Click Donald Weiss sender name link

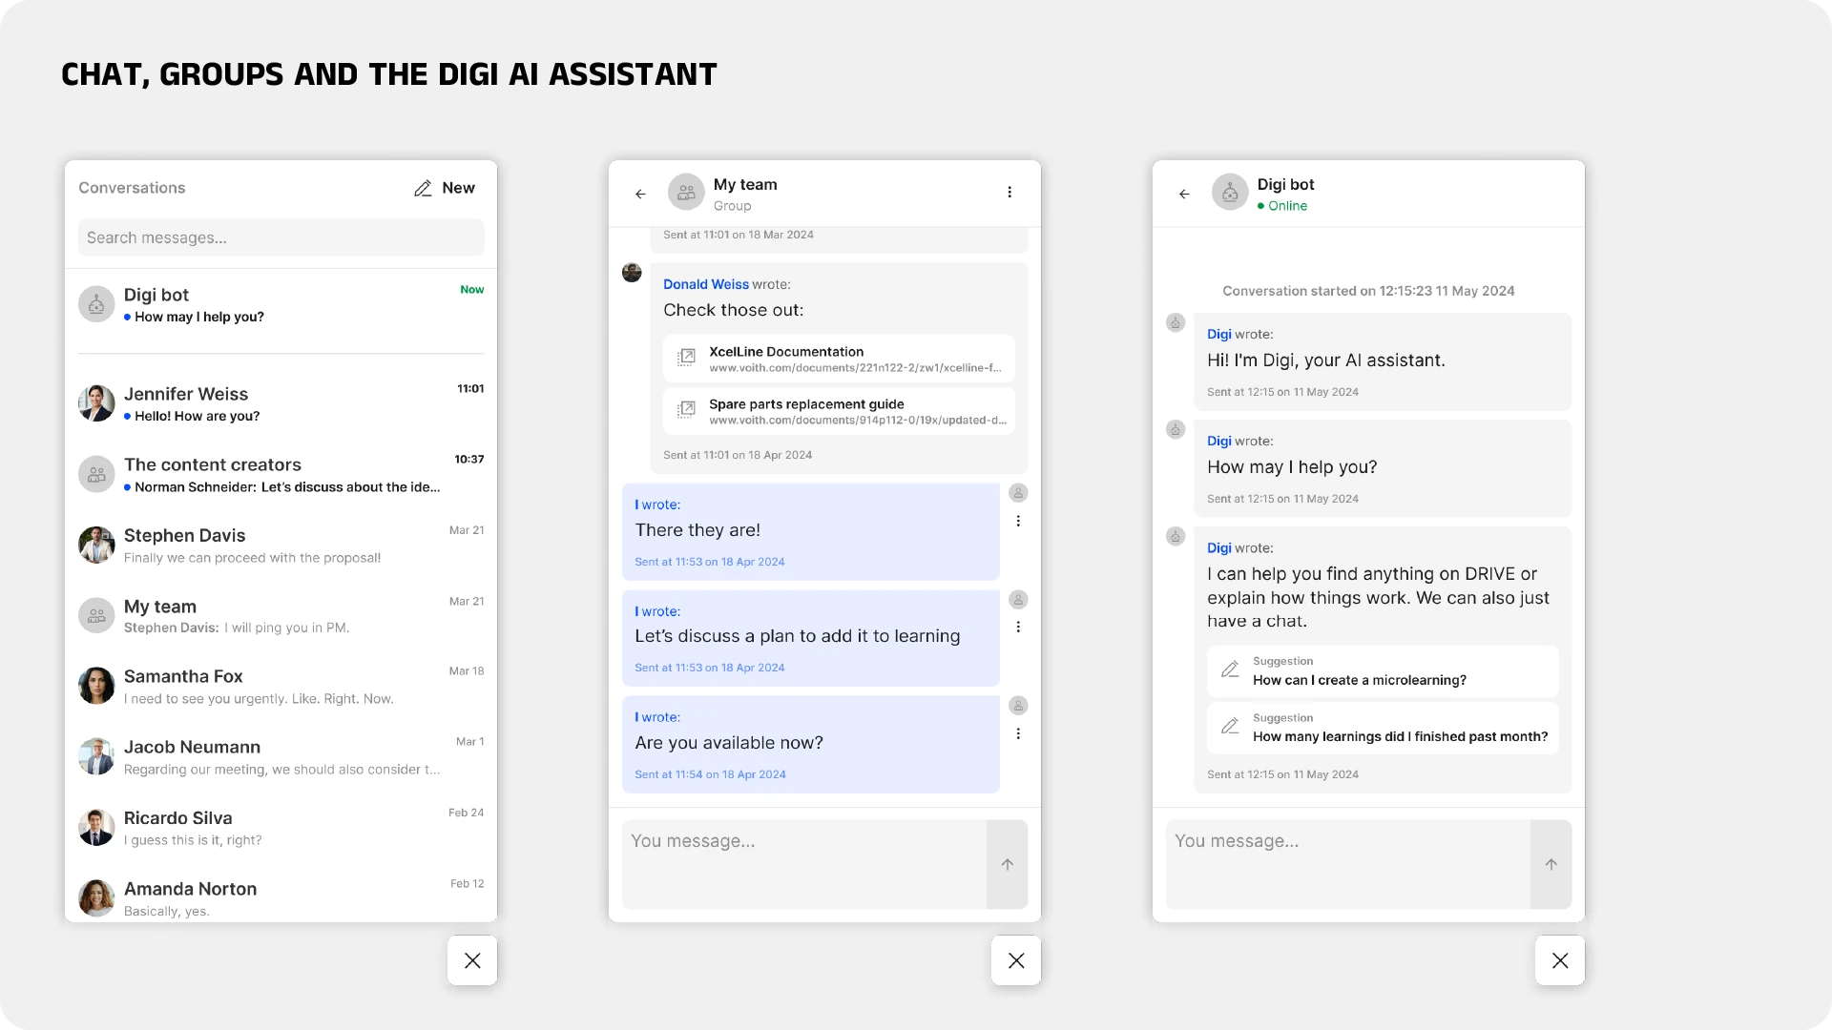tap(706, 284)
